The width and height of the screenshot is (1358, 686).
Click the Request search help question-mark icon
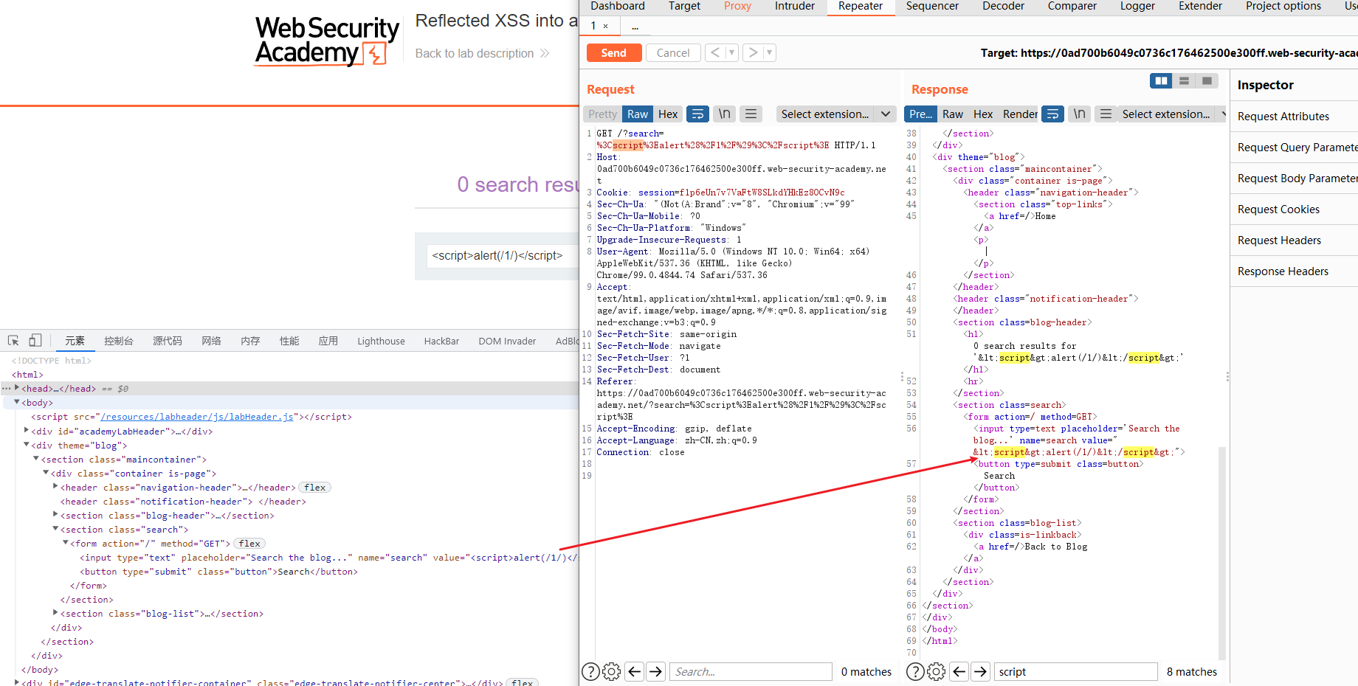tap(590, 671)
